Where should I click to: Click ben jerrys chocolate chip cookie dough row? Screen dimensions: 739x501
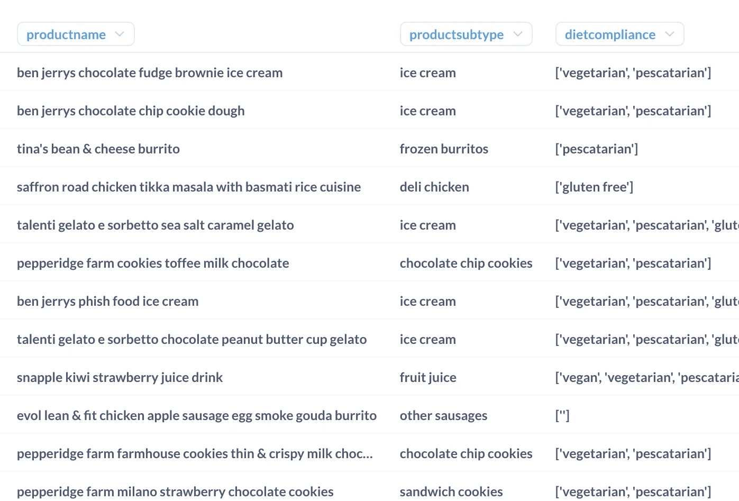pos(131,111)
